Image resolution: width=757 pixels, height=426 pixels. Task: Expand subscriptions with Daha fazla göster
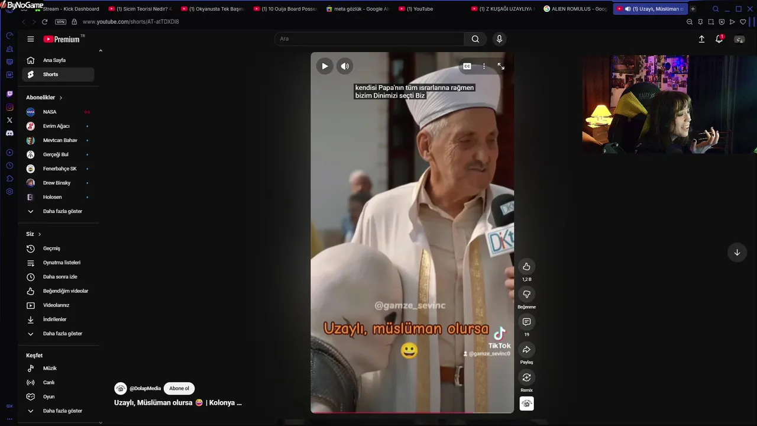pos(58,211)
